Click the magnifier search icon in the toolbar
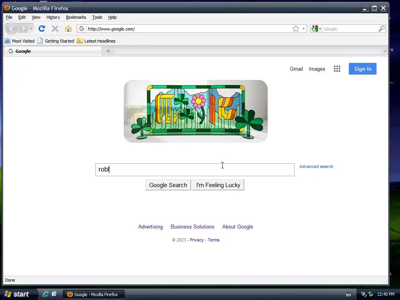 click(381, 29)
